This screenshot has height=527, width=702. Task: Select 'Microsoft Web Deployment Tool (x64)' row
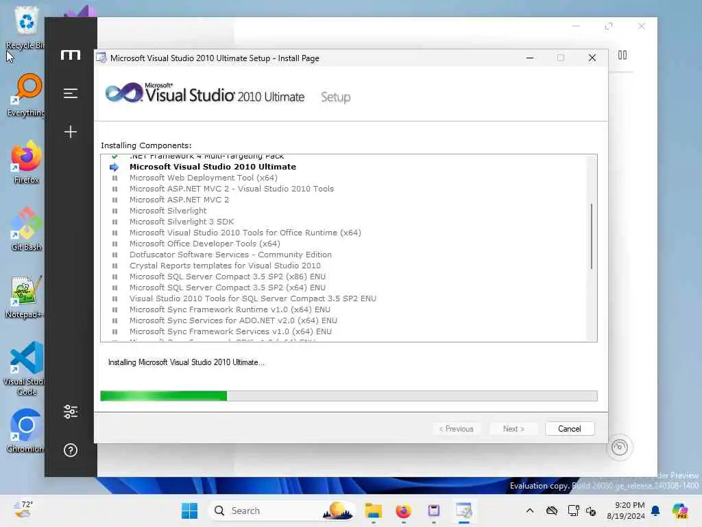343,178
